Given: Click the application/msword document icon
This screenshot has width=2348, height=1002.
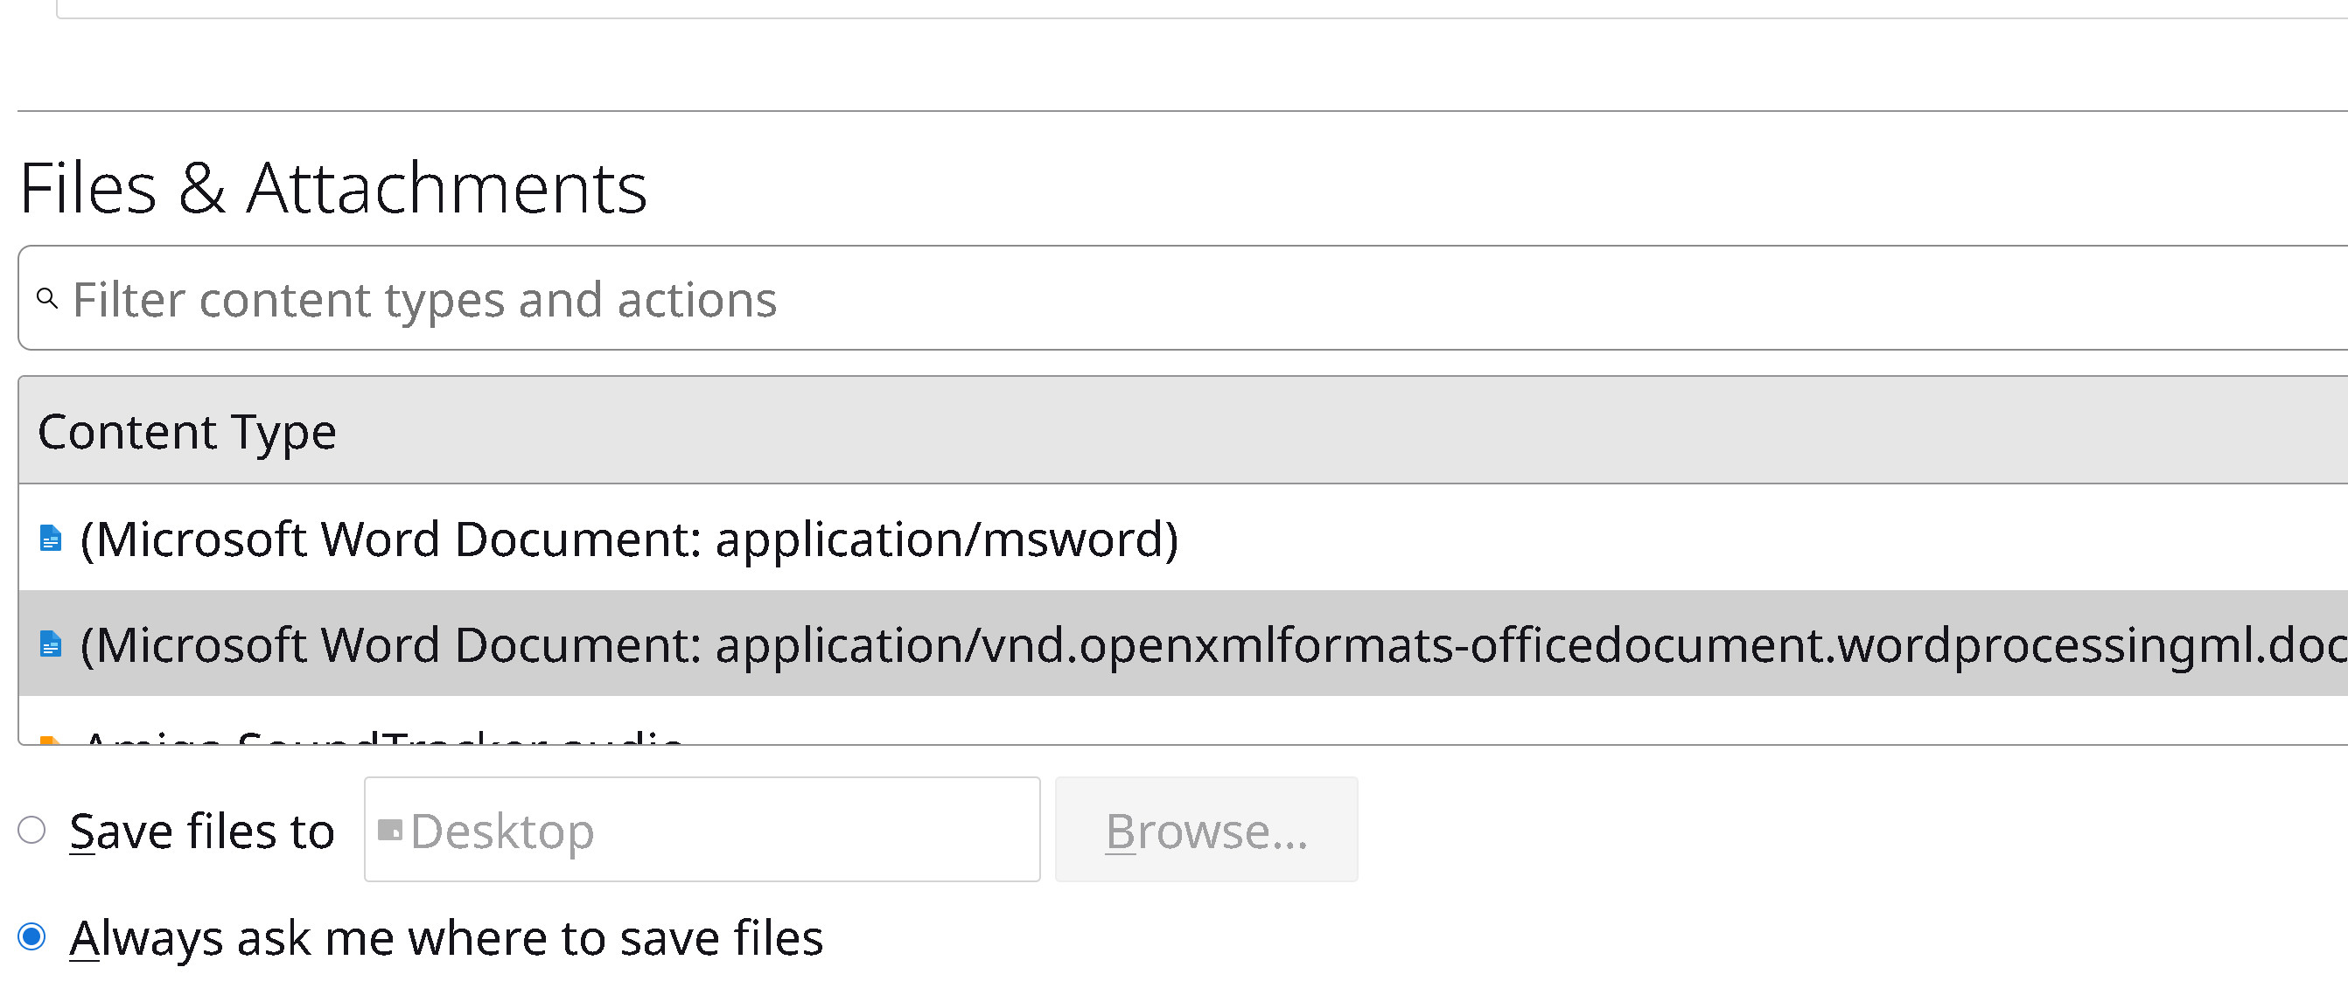Looking at the screenshot, I should [51, 539].
